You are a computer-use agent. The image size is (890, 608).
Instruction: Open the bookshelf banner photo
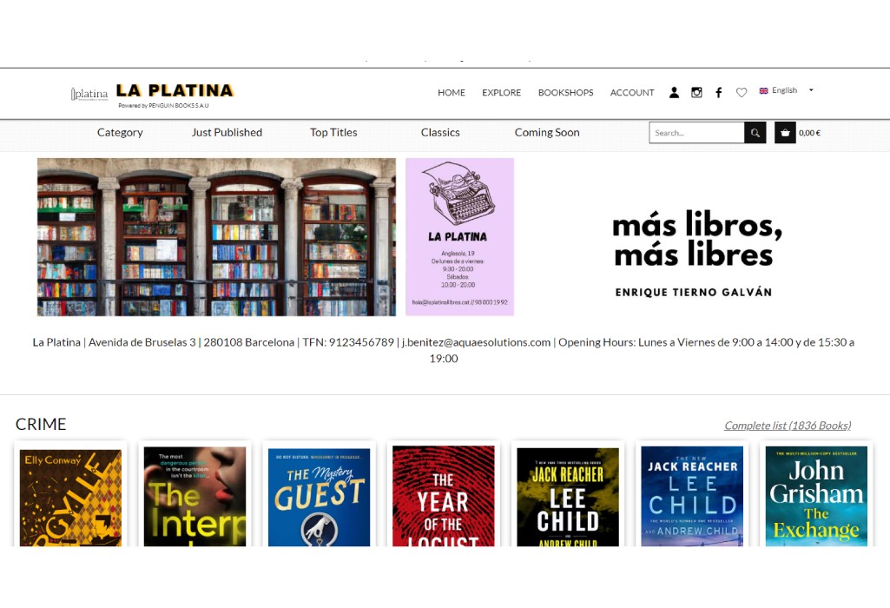pyautogui.click(x=216, y=237)
